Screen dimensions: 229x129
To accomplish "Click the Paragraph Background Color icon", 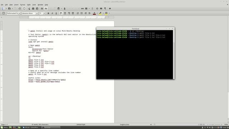I will click(106, 13).
